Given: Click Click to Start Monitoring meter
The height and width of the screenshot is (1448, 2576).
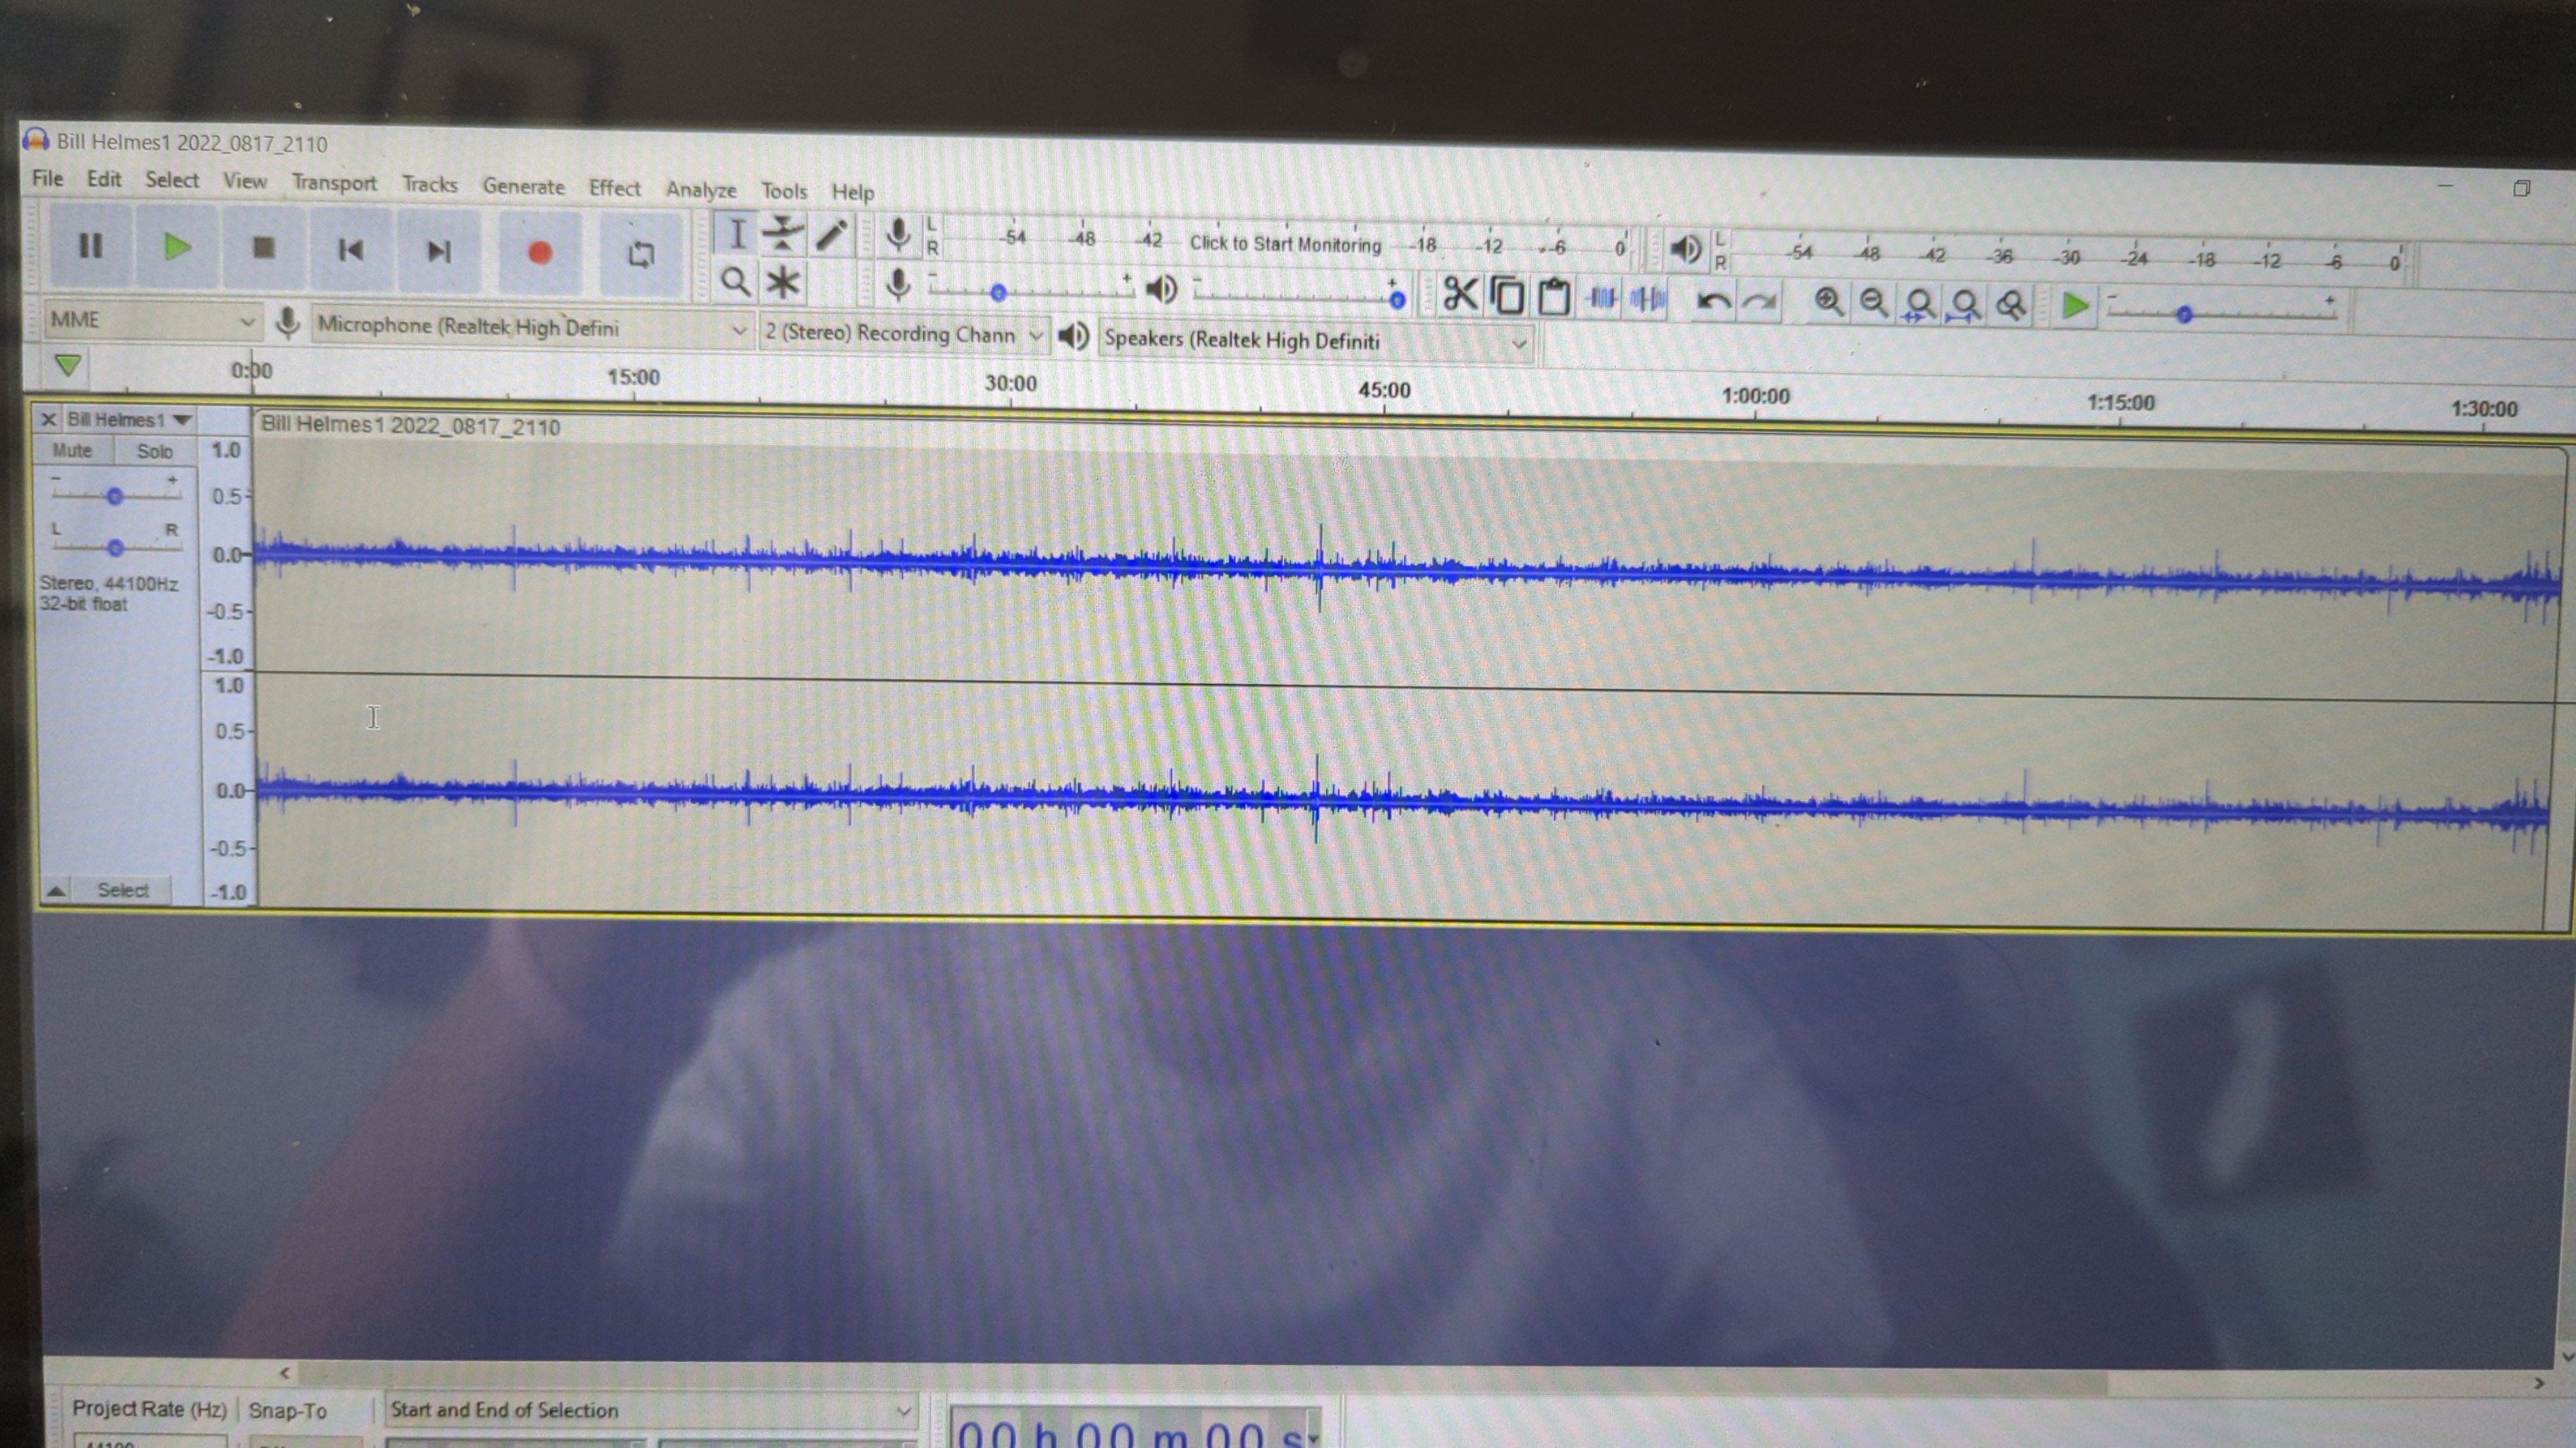Looking at the screenshot, I should (x=1285, y=244).
